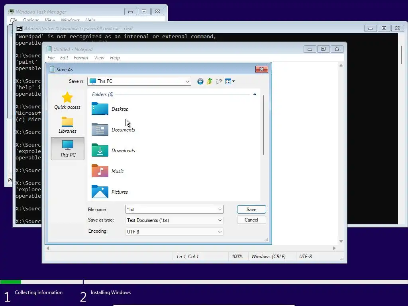Maximize the Notepad window

click(324, 49)
